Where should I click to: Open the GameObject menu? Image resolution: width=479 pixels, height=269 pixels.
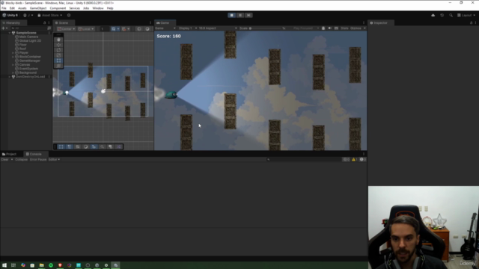[38, 8]
